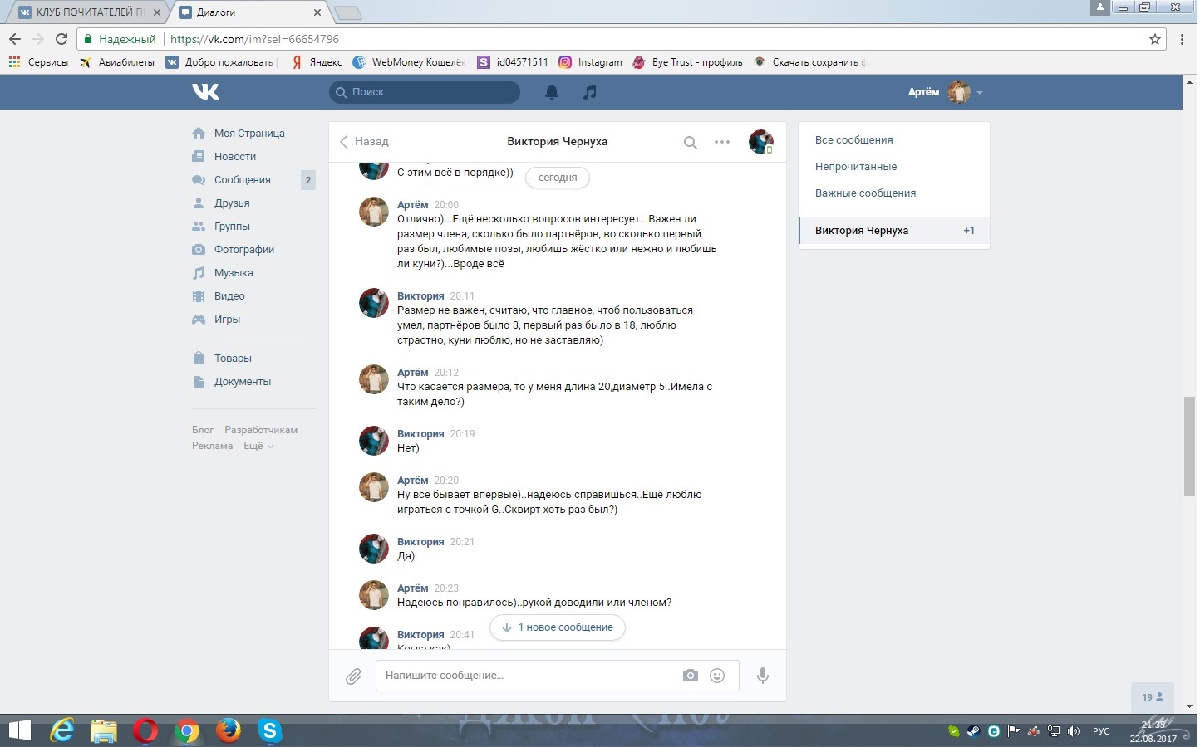Viewport: 1200px width, 747px height.
Task: Close the Диалоги browser tab
Action: 317,12
